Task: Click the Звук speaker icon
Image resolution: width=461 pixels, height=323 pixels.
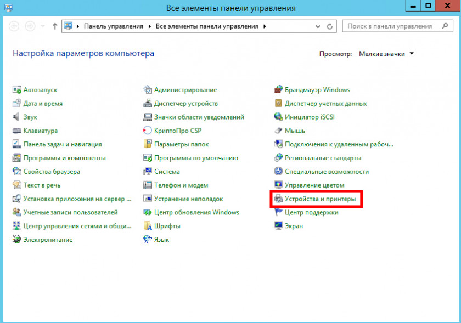Action: point(16,117)
